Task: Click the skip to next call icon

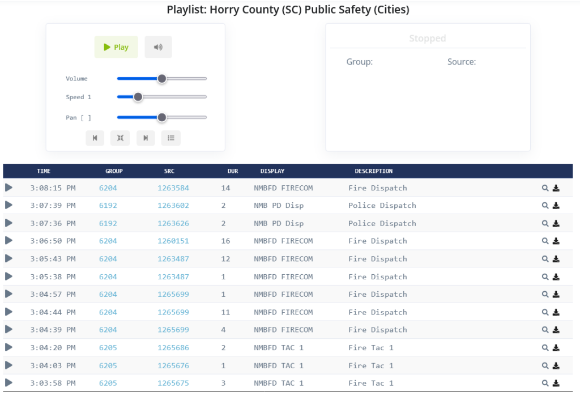Action: click(146, 138)
